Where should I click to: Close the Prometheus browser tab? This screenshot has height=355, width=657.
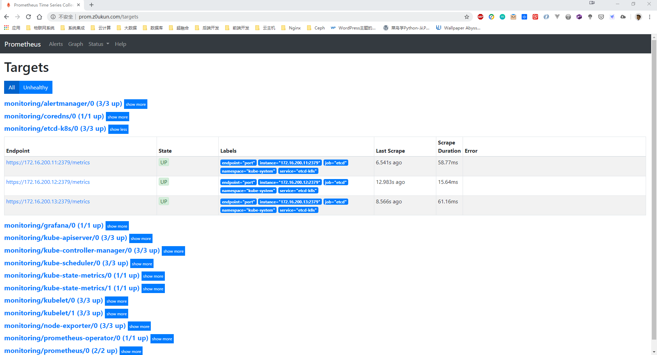pyautogui.click(x=78, y=5)
